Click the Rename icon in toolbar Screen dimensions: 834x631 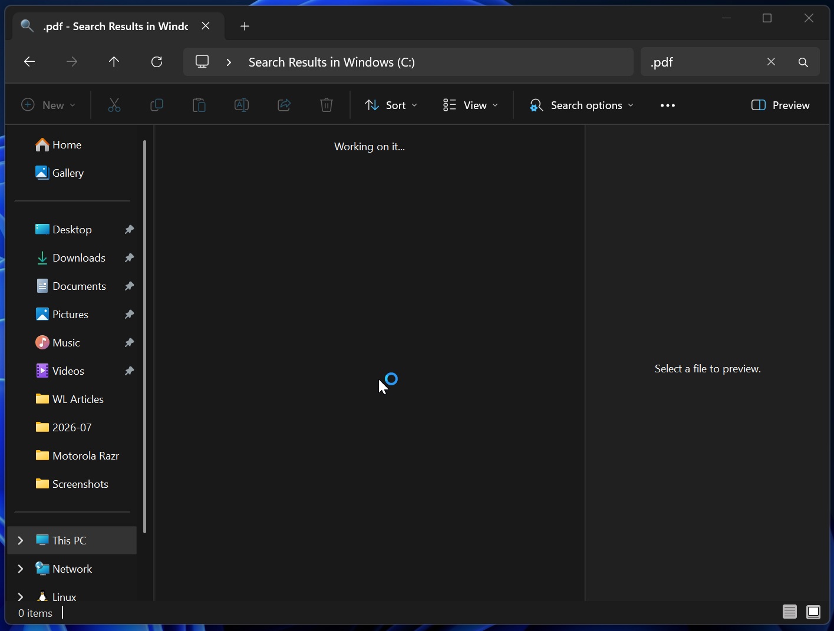(242, 105)
